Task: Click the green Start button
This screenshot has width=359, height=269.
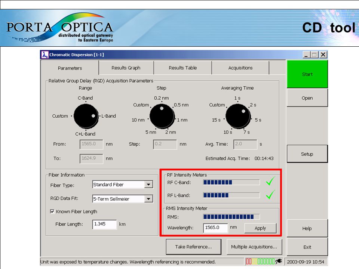Action: [x=307, y=74]
